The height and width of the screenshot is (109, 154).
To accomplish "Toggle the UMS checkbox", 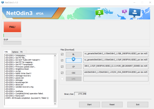I will click(62, 79).
